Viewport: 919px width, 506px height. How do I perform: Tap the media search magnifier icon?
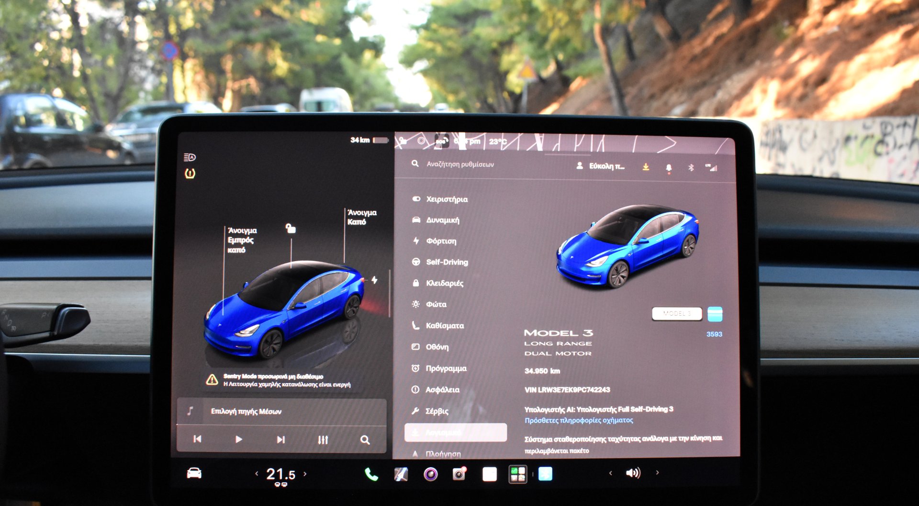tap(365, 440)
